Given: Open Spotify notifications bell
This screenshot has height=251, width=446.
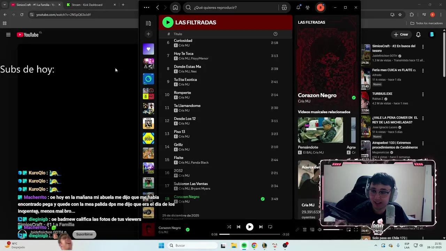Looking at the screenshot, I should pos(298,7).
